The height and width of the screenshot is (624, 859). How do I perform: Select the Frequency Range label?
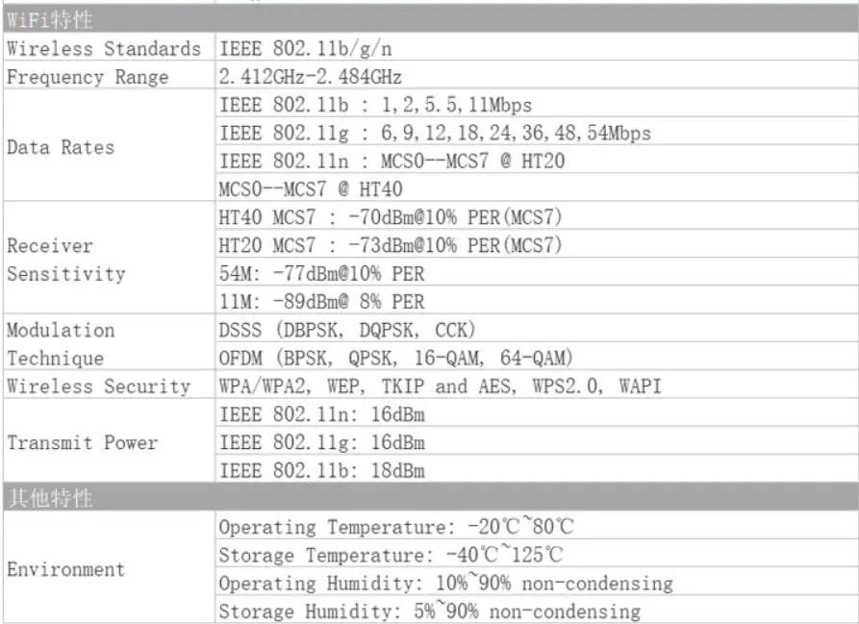click(x=88, y=77)
